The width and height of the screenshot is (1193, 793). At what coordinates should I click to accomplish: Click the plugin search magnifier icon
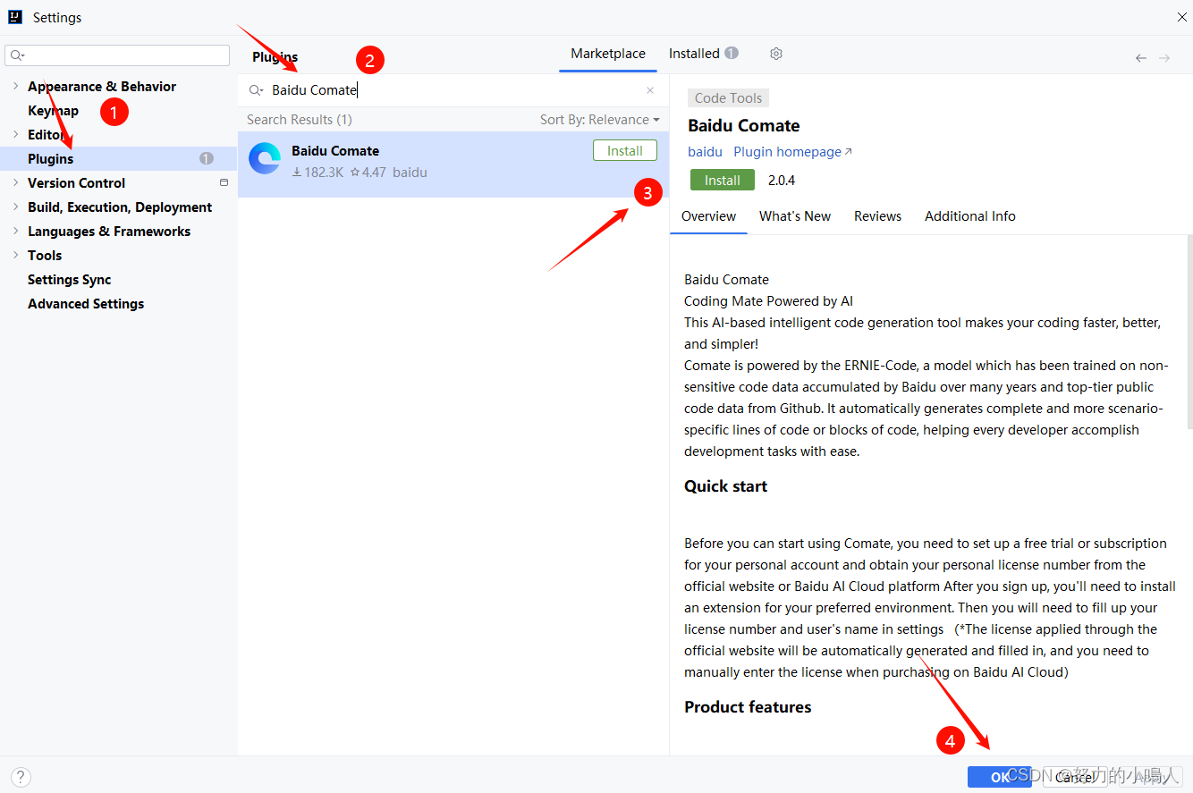(256, 90)
